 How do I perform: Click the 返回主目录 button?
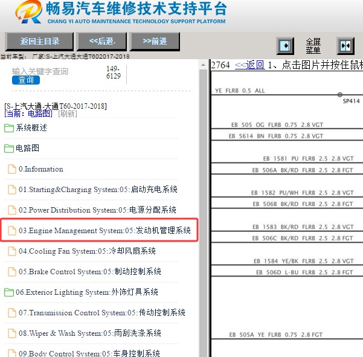[39, 42]
